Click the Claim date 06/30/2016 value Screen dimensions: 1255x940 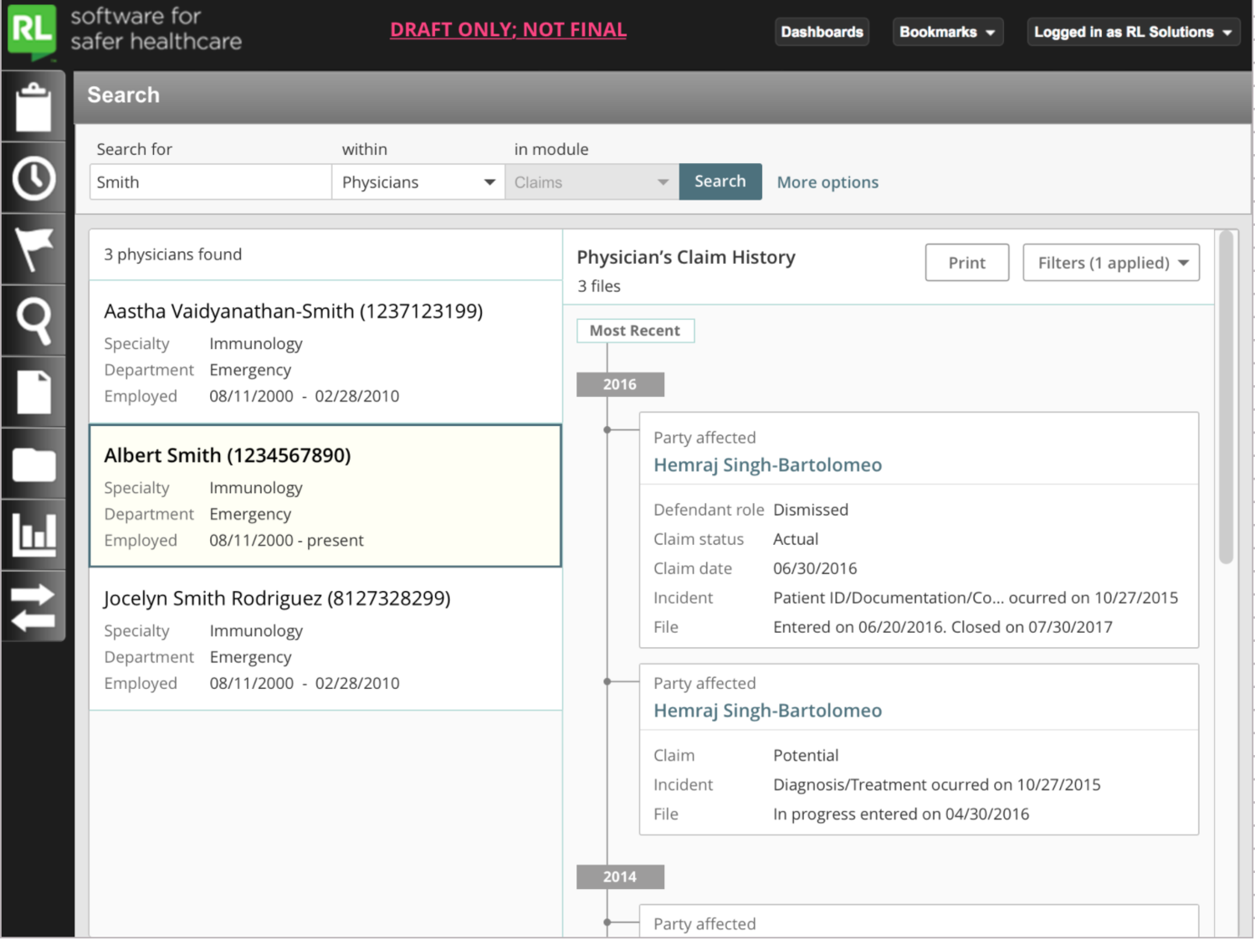[x=815, y=568]
